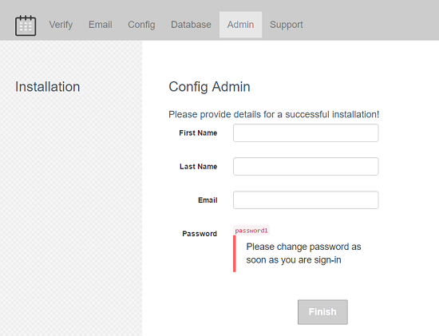
Task: Click the active Admin tab
Action: 240,25
